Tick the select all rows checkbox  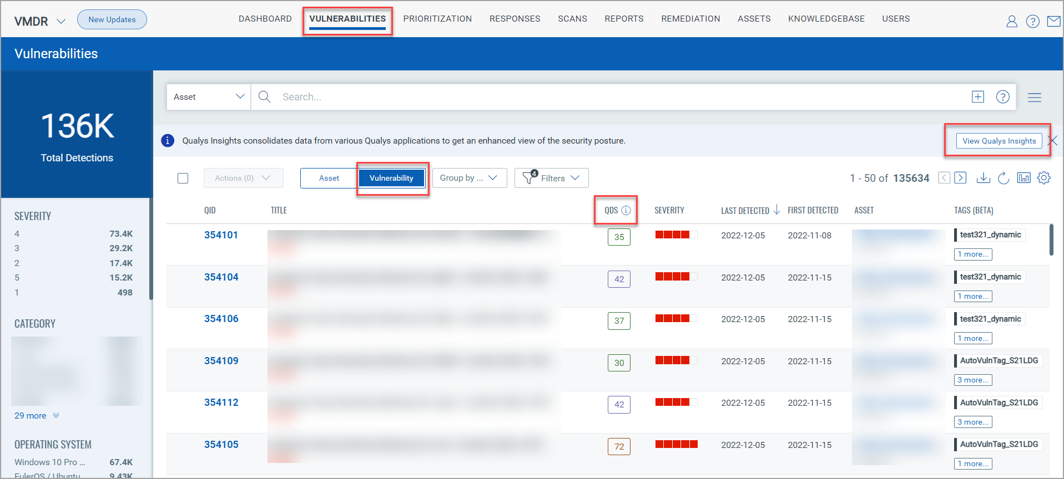(x=183, y=178)
